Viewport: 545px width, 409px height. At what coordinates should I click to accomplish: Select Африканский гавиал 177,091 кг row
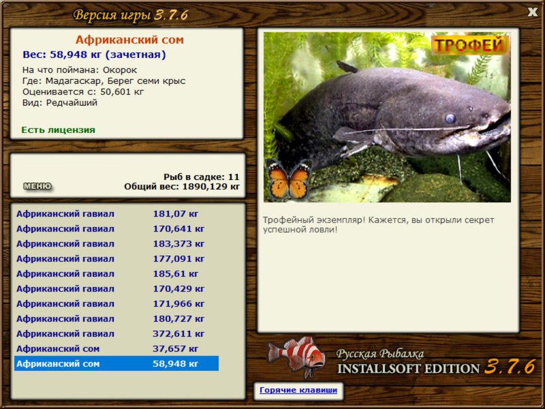click(x=116, y=259)
